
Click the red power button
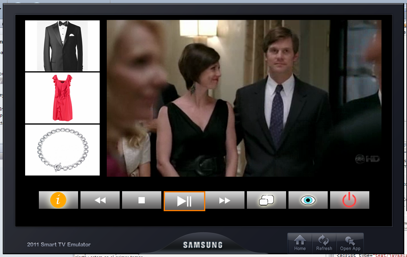tap(350, 200)
